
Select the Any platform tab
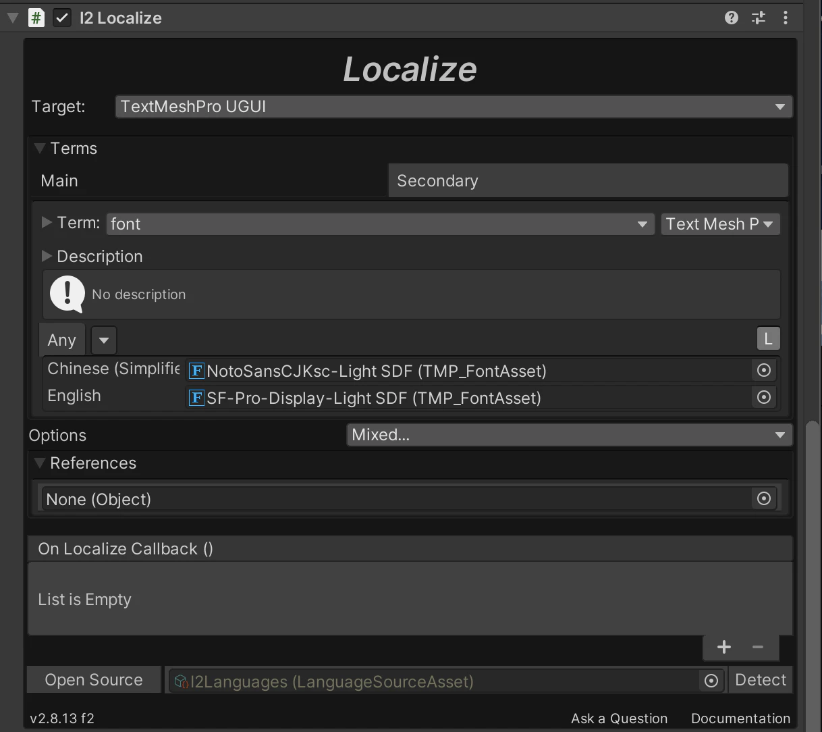tap(62, 340)
